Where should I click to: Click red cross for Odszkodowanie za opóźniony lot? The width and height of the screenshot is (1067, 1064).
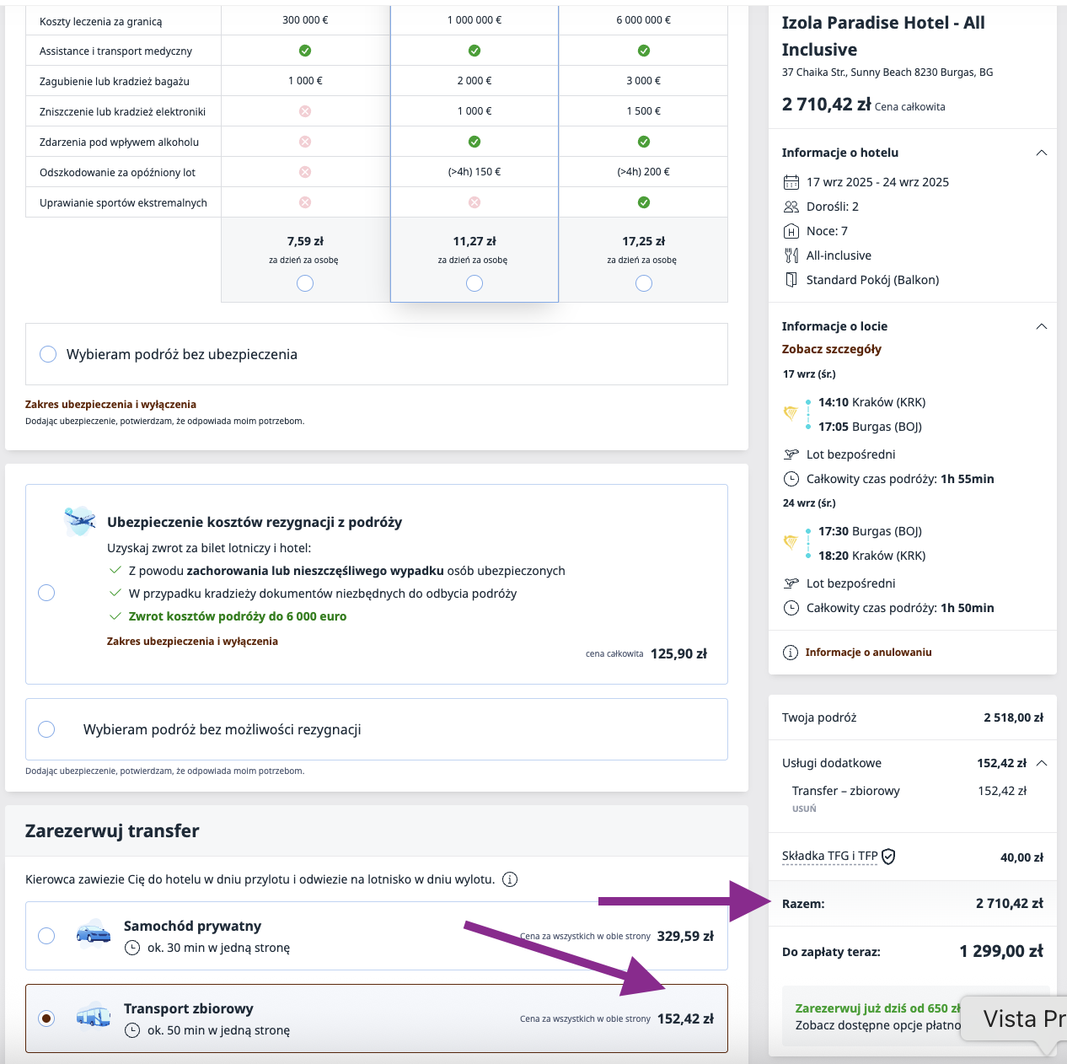click(x=305, y=172)
